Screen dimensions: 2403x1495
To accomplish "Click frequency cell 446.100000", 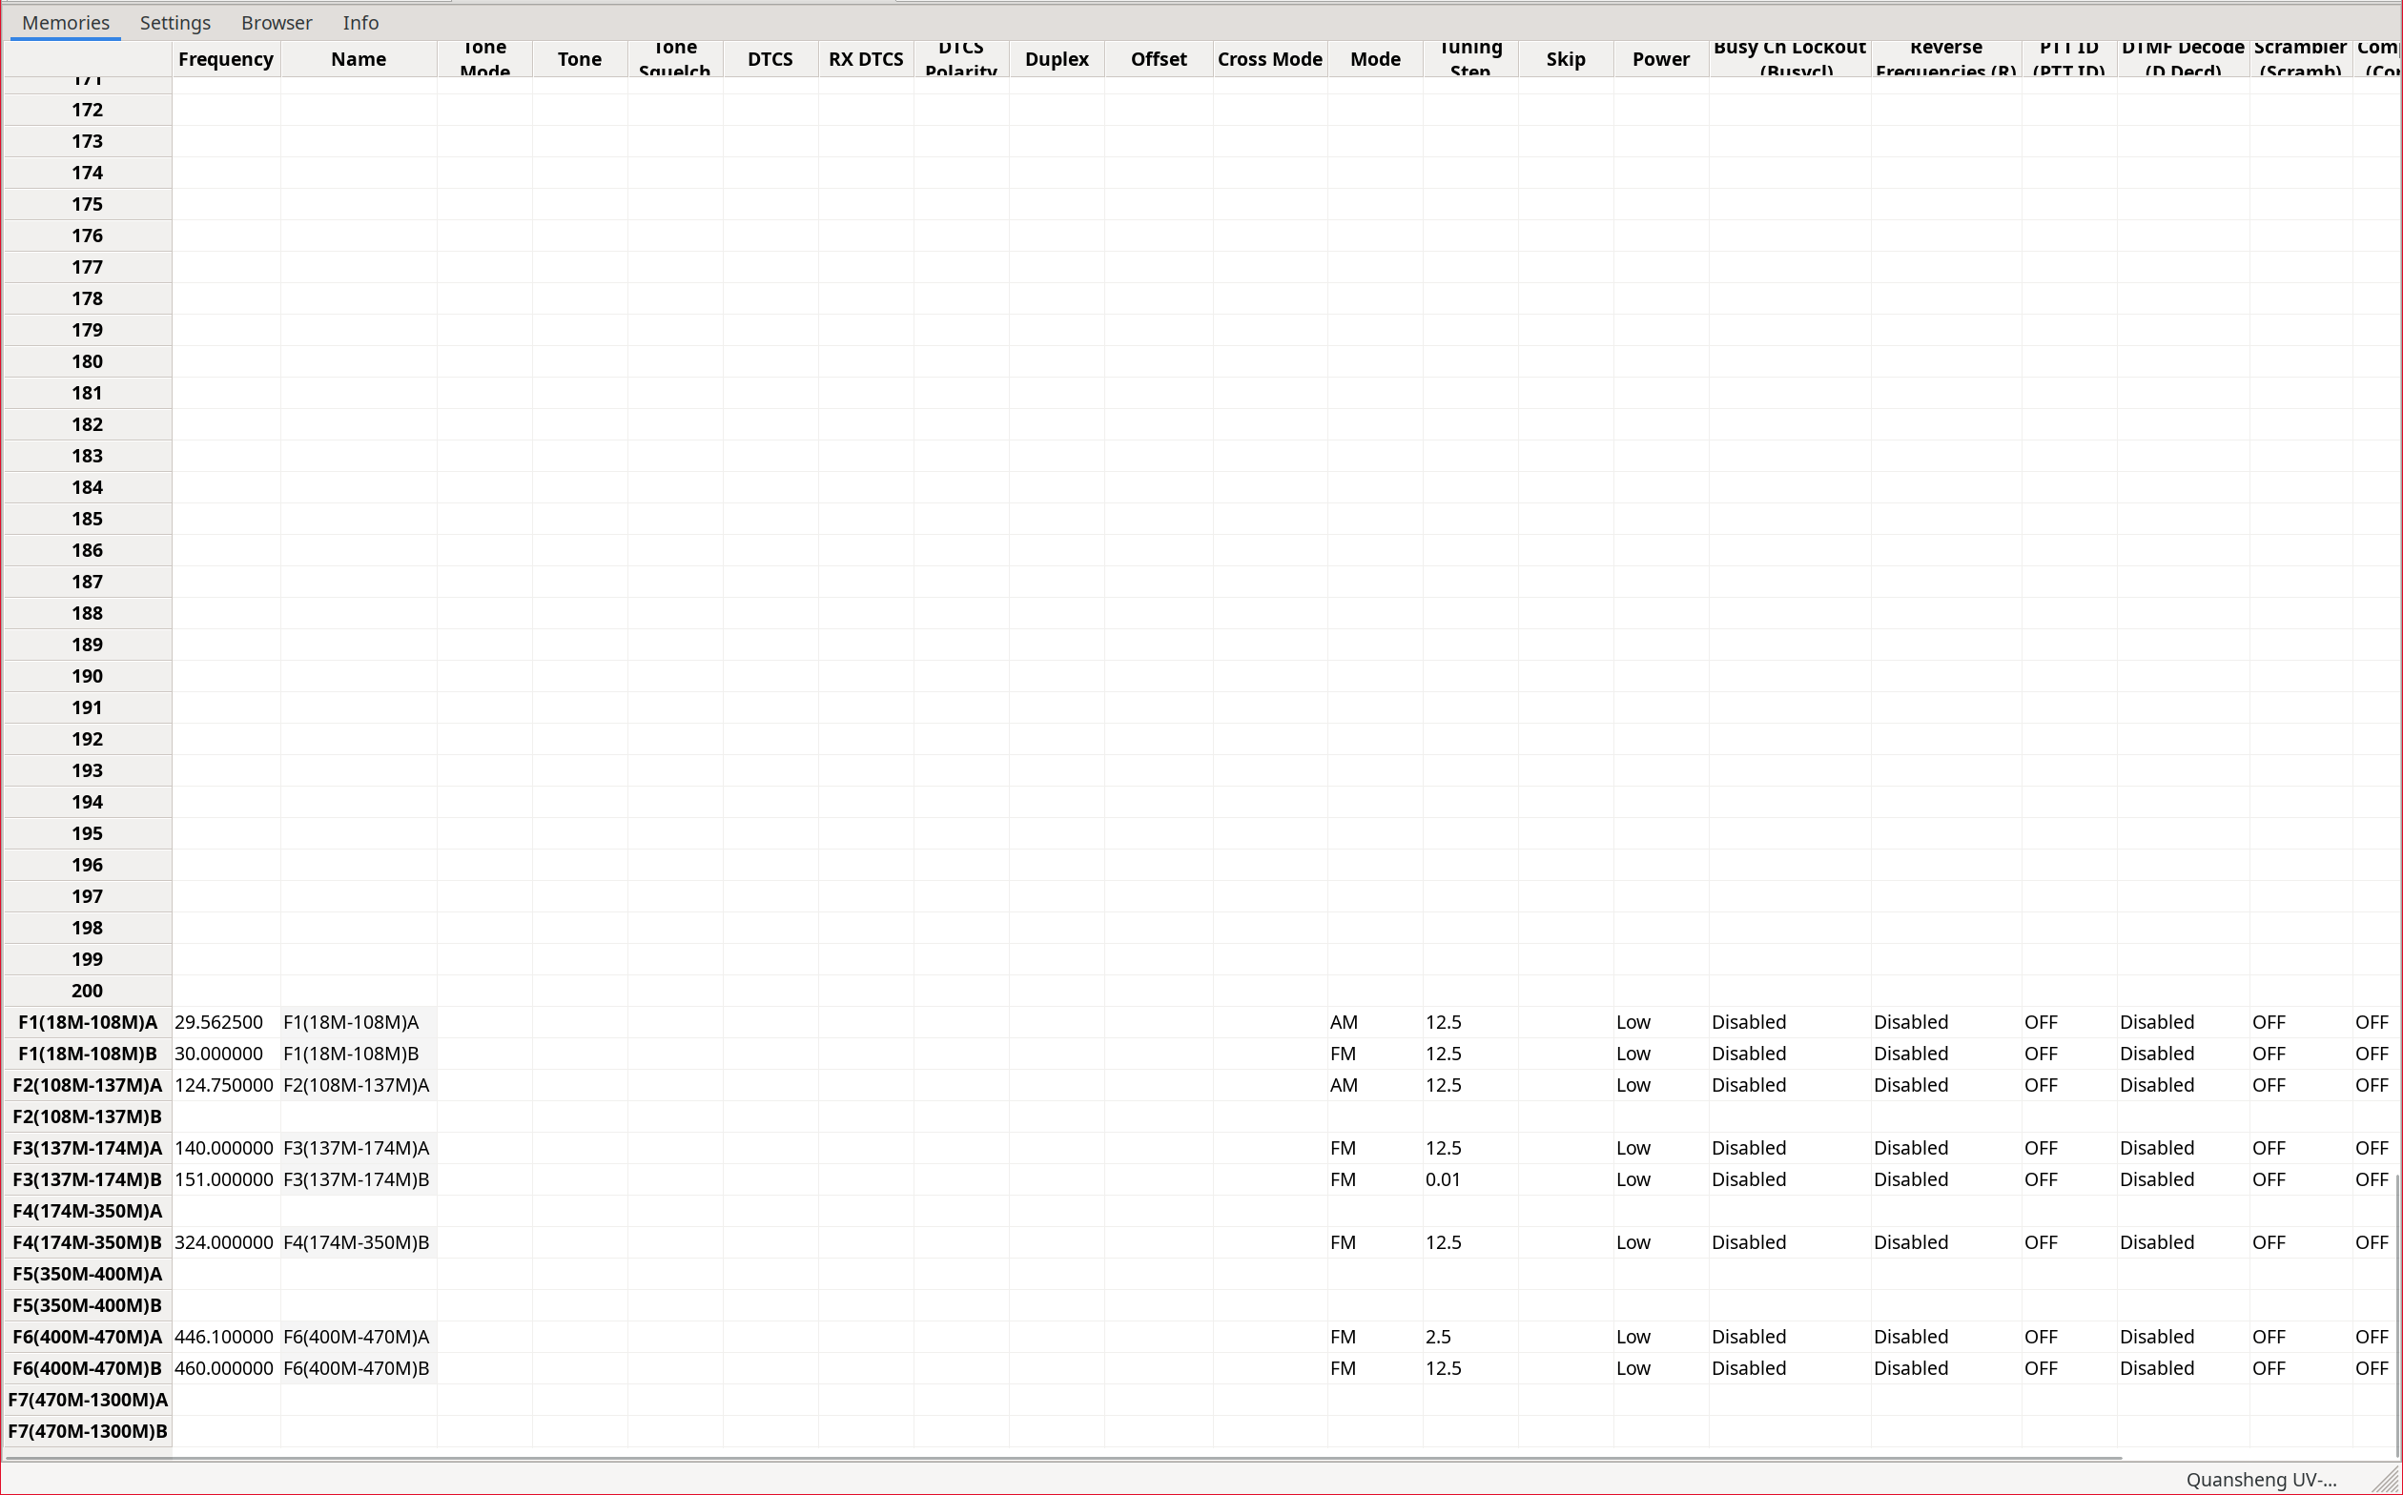I will click(224, 1337).
